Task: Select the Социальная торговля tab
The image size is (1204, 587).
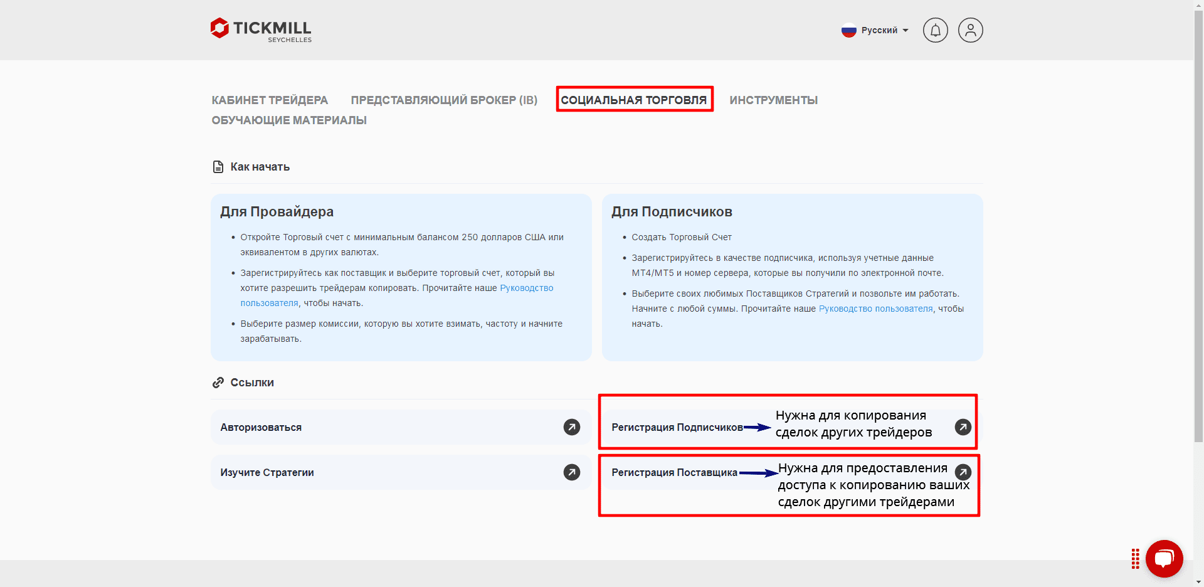Action: [634, 100]
